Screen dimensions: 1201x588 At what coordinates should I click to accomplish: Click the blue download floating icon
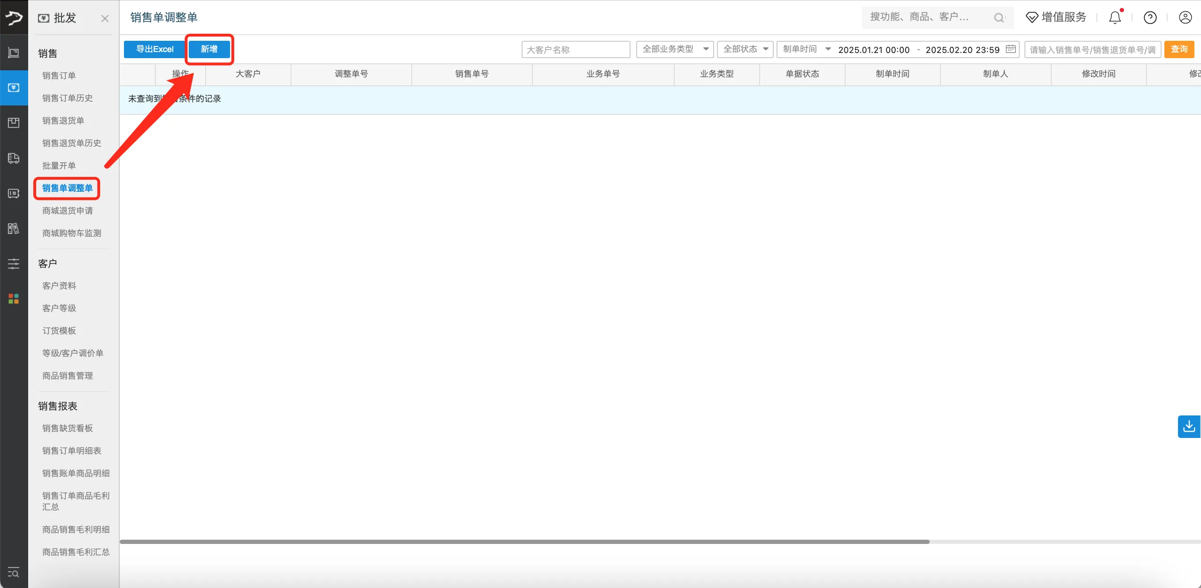pos(1189,426)
